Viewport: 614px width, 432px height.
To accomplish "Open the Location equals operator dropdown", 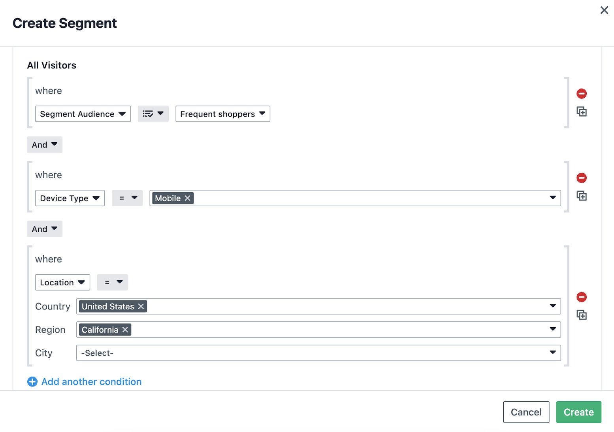I will tap(113, 282).
